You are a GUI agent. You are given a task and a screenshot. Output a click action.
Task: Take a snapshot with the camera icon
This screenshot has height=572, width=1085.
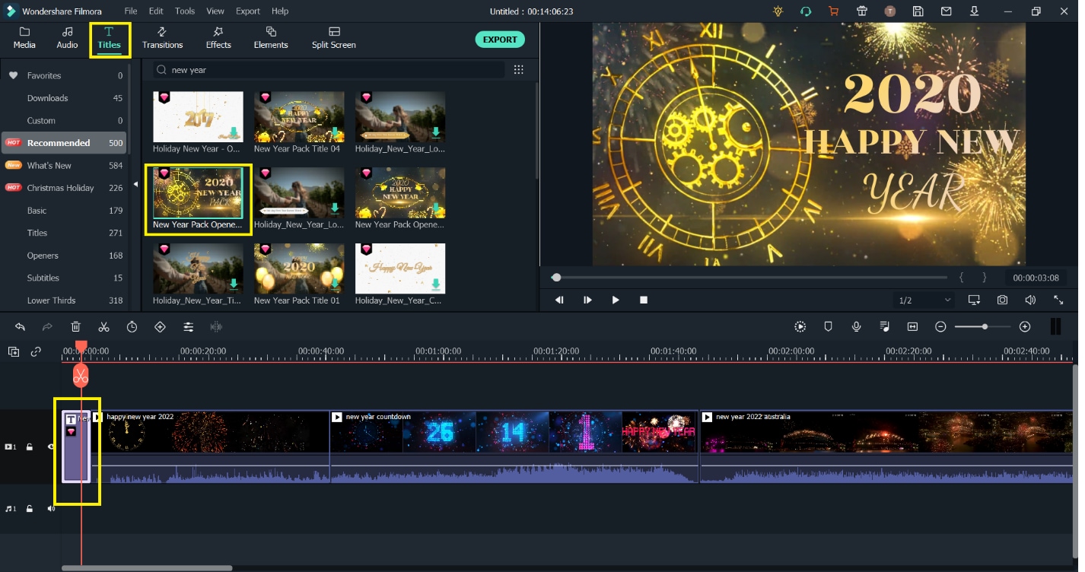tap(1002, 300)
